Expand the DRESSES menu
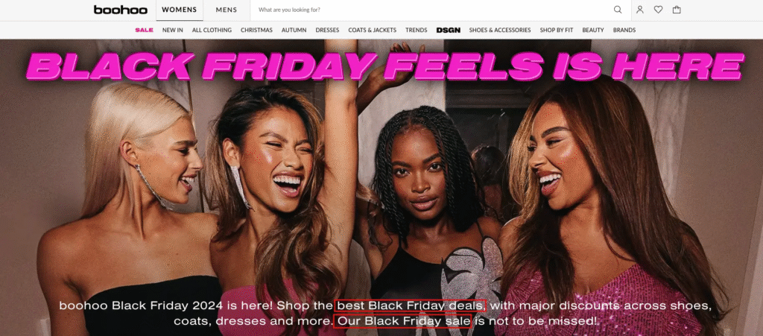Image resolution: width=763 pixels, height=336 pixels. [328, 30]
